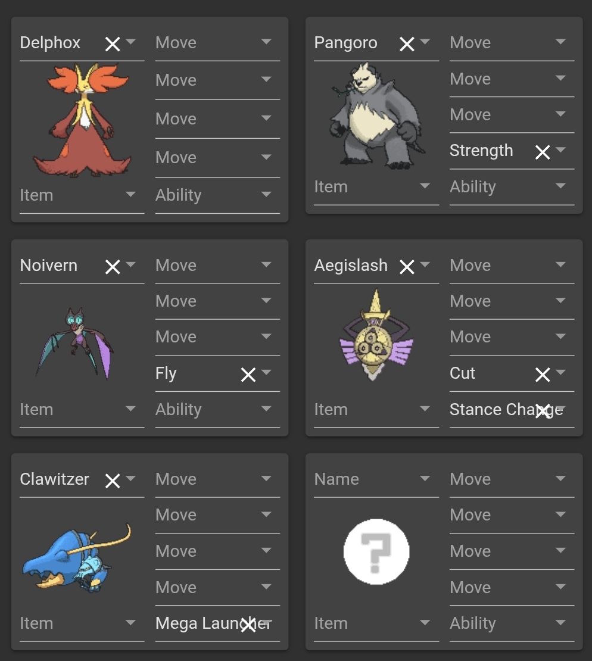This screenshot has width=592, height=661.
Task: Open Noivern's second Move dropdown
Action: pos(217,301)
